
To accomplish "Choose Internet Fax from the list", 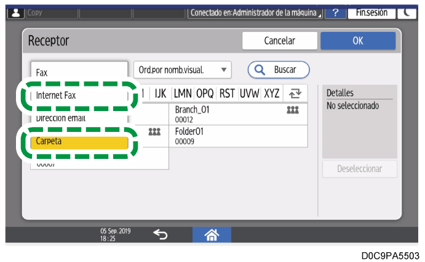I will (x=78, y=96).
